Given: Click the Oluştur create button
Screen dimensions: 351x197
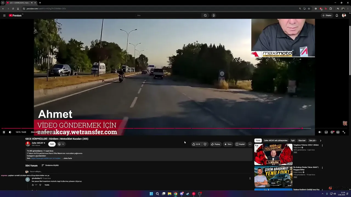Looking at the screenshot, I should pyautogui.click(x=327, y=15).
